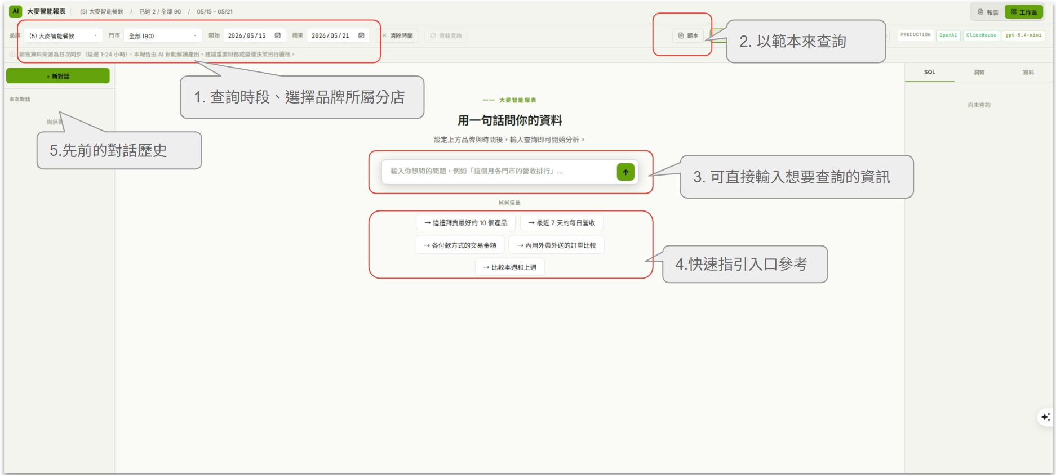
Task: Click the gpt-5.4-mini model badge
Action: click(x=1023, y=35)
